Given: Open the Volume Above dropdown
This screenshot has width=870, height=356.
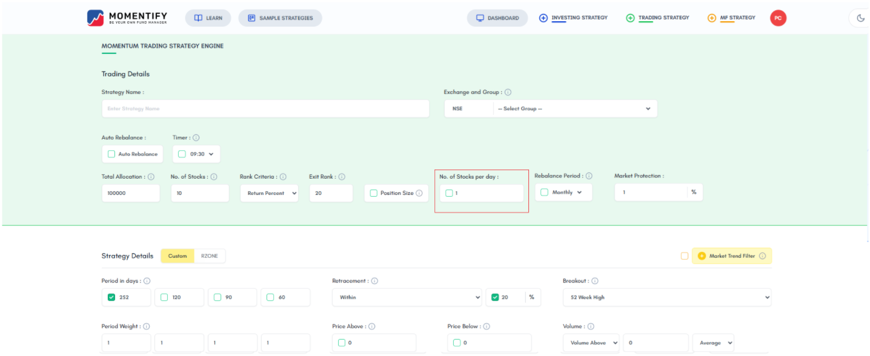Looking at the screenshot, I should pyautogui.click(x=591, y=343).
